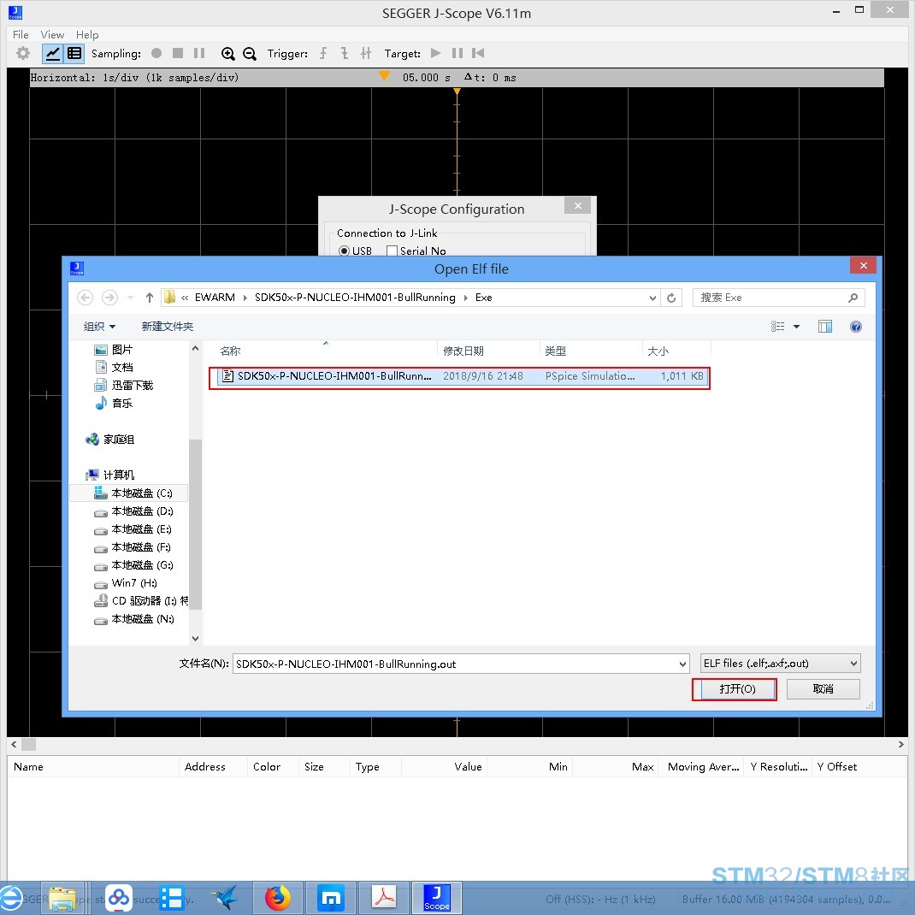Toggle the preview pane icon

click(x=825, y=327)
